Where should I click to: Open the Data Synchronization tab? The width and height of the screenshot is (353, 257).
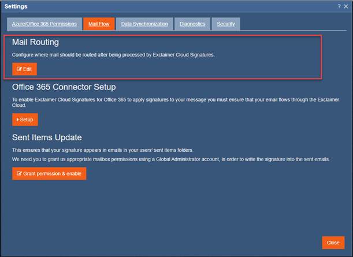tap(144, 24)
